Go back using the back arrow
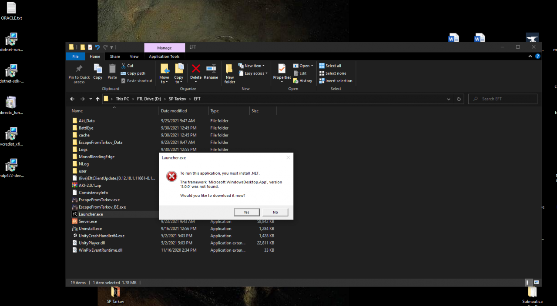This screenshot has width=557, height=306. tap(72, 99)
